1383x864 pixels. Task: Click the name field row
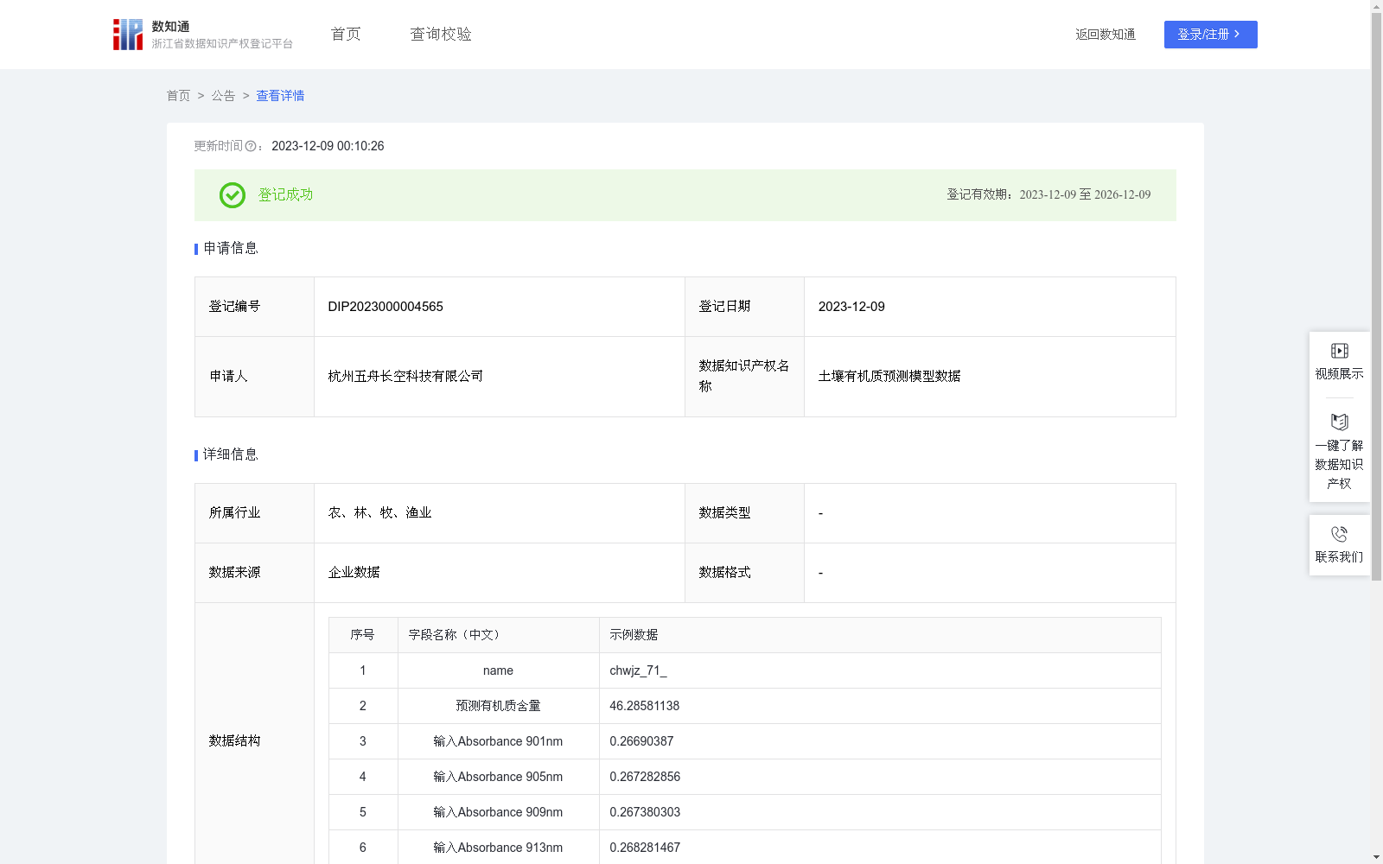[745, 670]
